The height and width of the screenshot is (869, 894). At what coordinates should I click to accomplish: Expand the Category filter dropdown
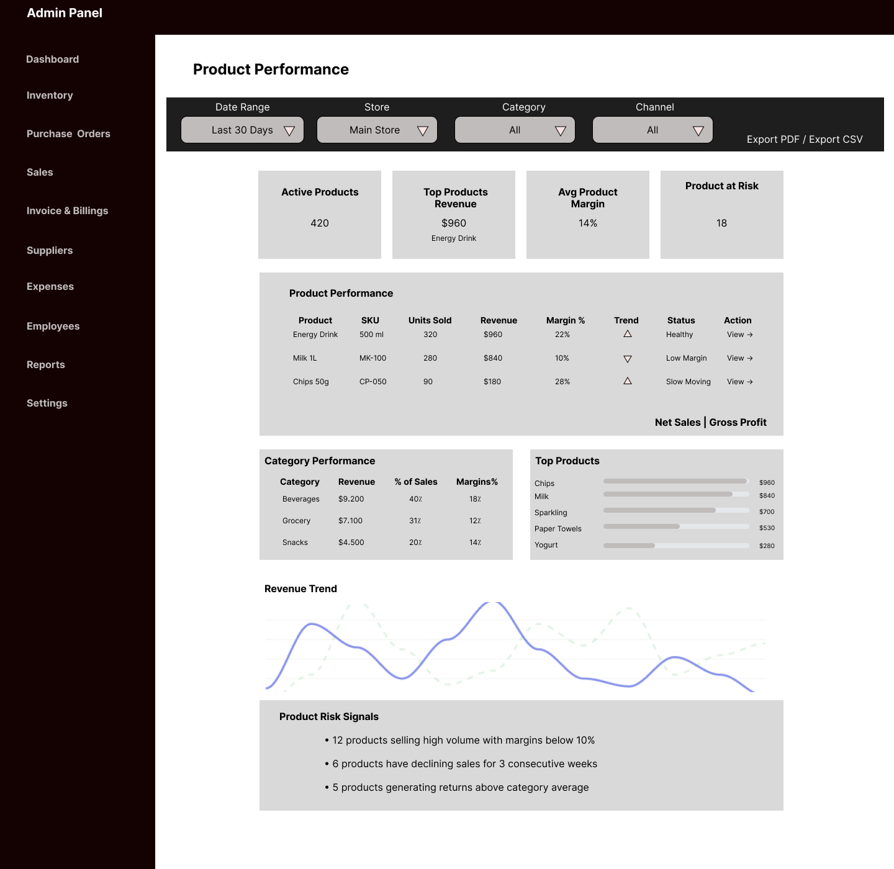tap(515, 130)
